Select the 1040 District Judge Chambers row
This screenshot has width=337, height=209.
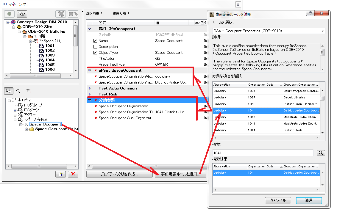pyautogui.click(x=266, y=104)
